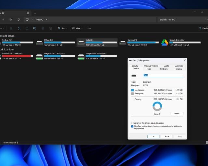Click the NTFS file system value
Image resolution: width=208 pixels, height=166 pixels.
point(145,85)
